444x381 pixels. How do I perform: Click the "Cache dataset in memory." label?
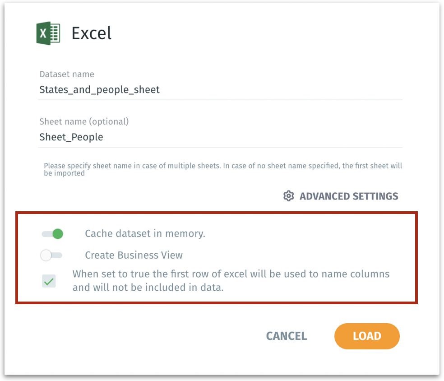pos(145,234)
